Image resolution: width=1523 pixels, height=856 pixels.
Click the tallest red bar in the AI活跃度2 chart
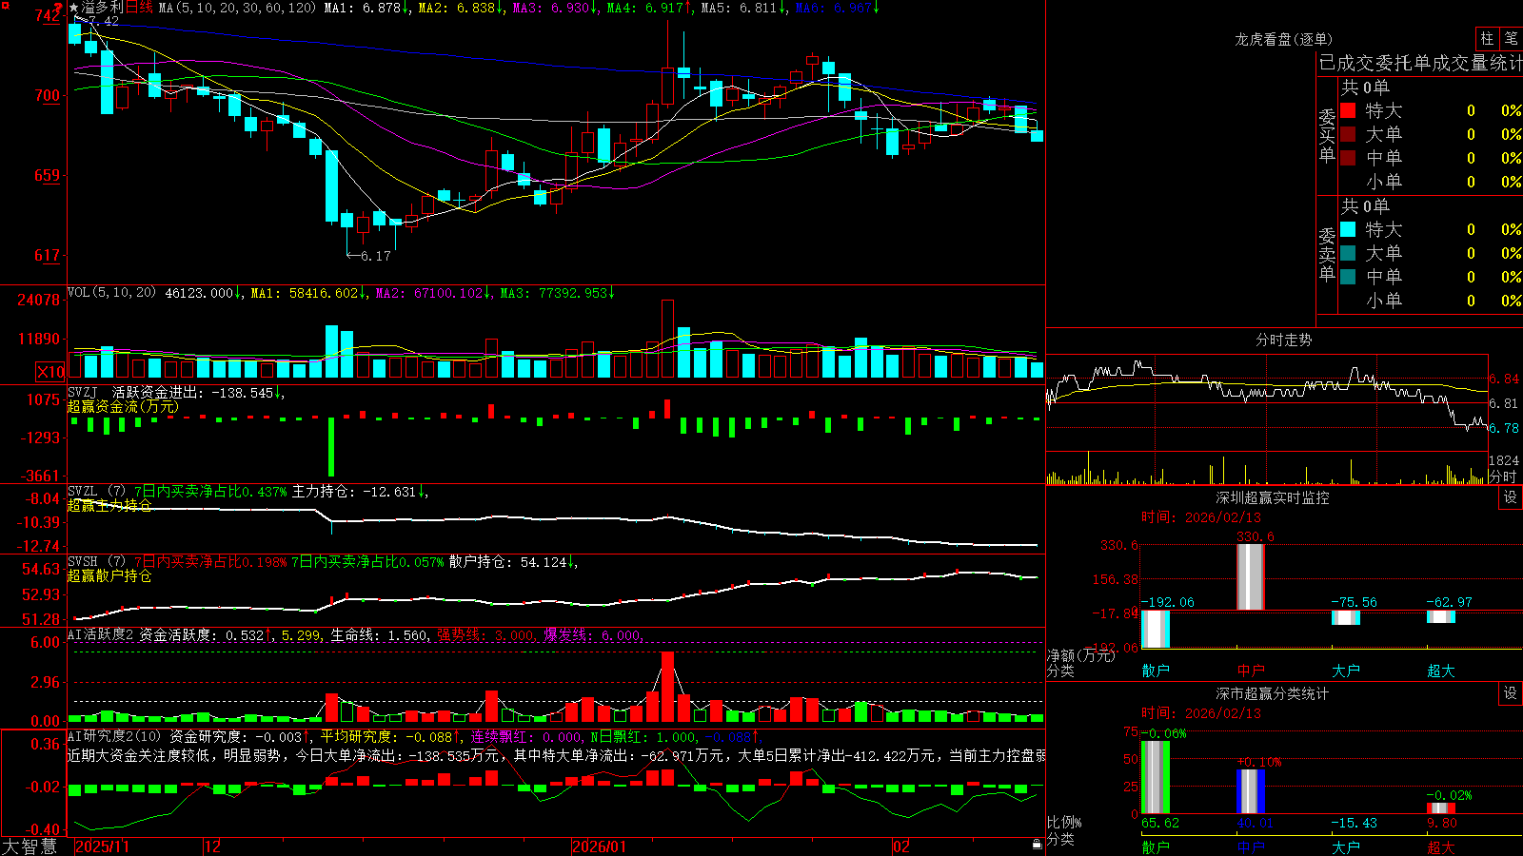pyautogui.click(x=667, y=687)
